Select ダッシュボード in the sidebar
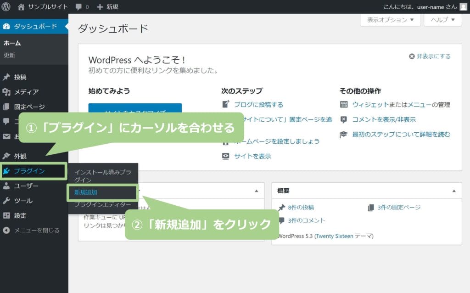This screenshot has width=470, height=293. (34, 26)
